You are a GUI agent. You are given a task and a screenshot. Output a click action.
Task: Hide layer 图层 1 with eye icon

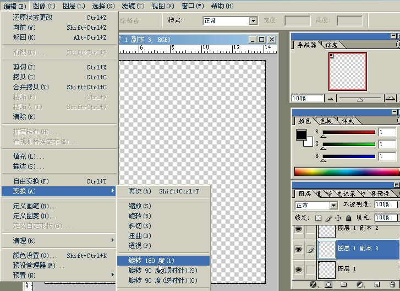[x=298, y=270]
